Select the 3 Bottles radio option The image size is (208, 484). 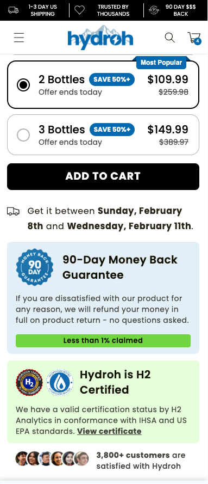[23, 135]
